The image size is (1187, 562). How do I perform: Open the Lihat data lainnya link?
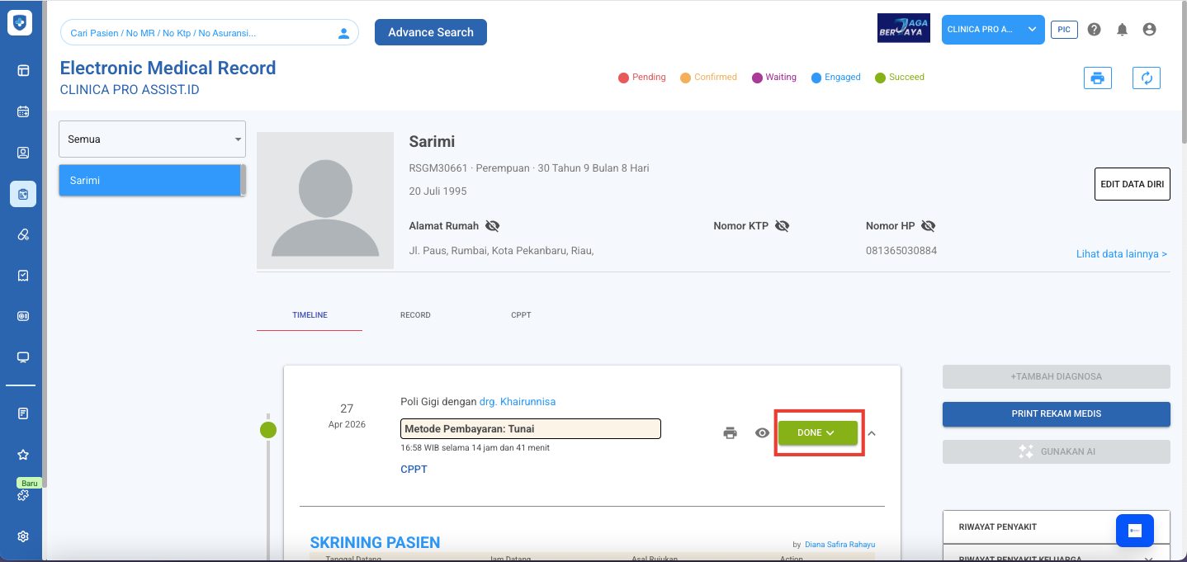point(1121,254)
